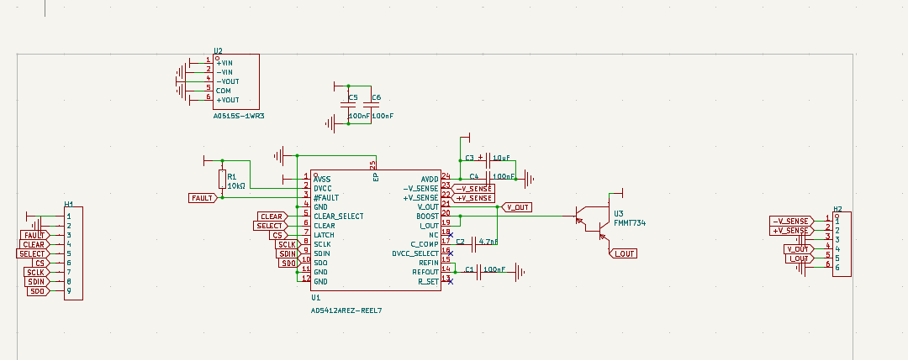
Task: Select the I_OUT label below transistor U3
Action: tap(624, 253)
